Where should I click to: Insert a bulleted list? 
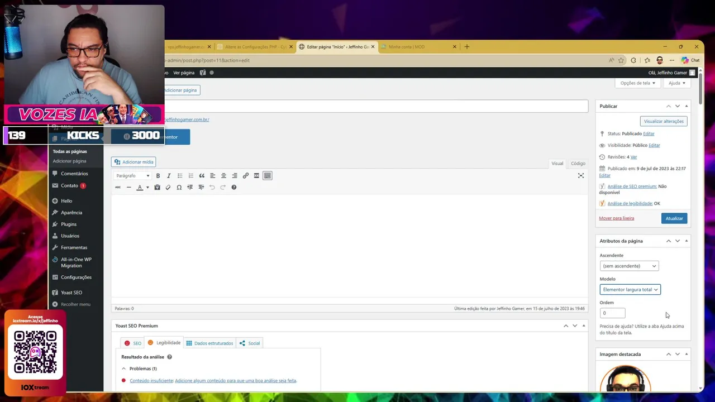180,176
